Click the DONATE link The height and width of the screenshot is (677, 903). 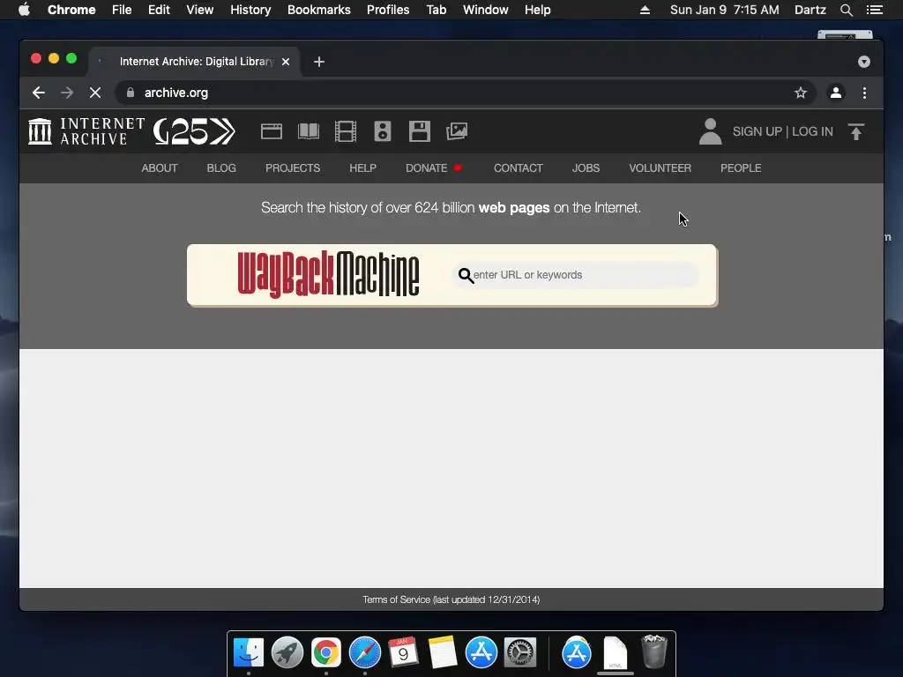(426, 168)
